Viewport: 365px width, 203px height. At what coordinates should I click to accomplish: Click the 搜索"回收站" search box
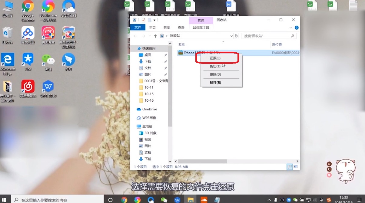coord(269,36)
